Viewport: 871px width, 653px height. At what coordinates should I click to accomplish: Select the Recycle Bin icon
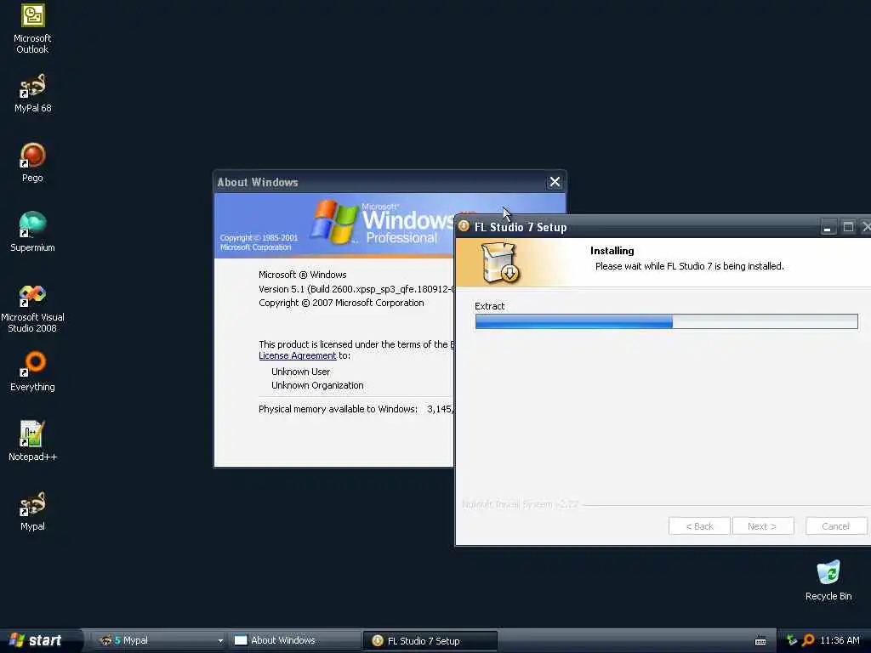[x=828, y=581]
